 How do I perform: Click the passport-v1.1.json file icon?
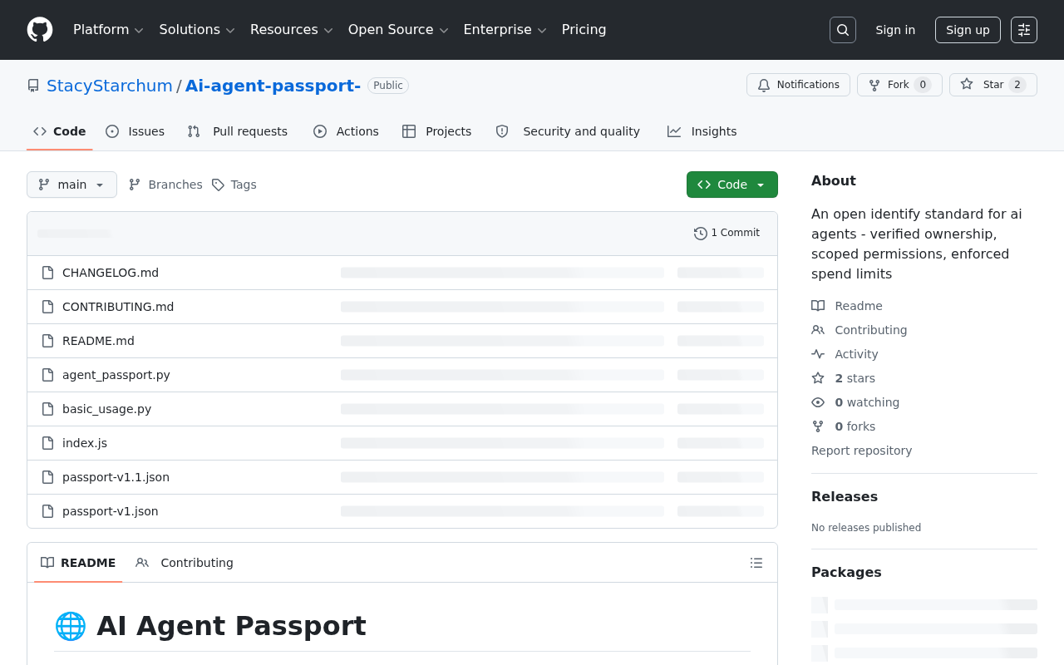(x=48, y=477)
